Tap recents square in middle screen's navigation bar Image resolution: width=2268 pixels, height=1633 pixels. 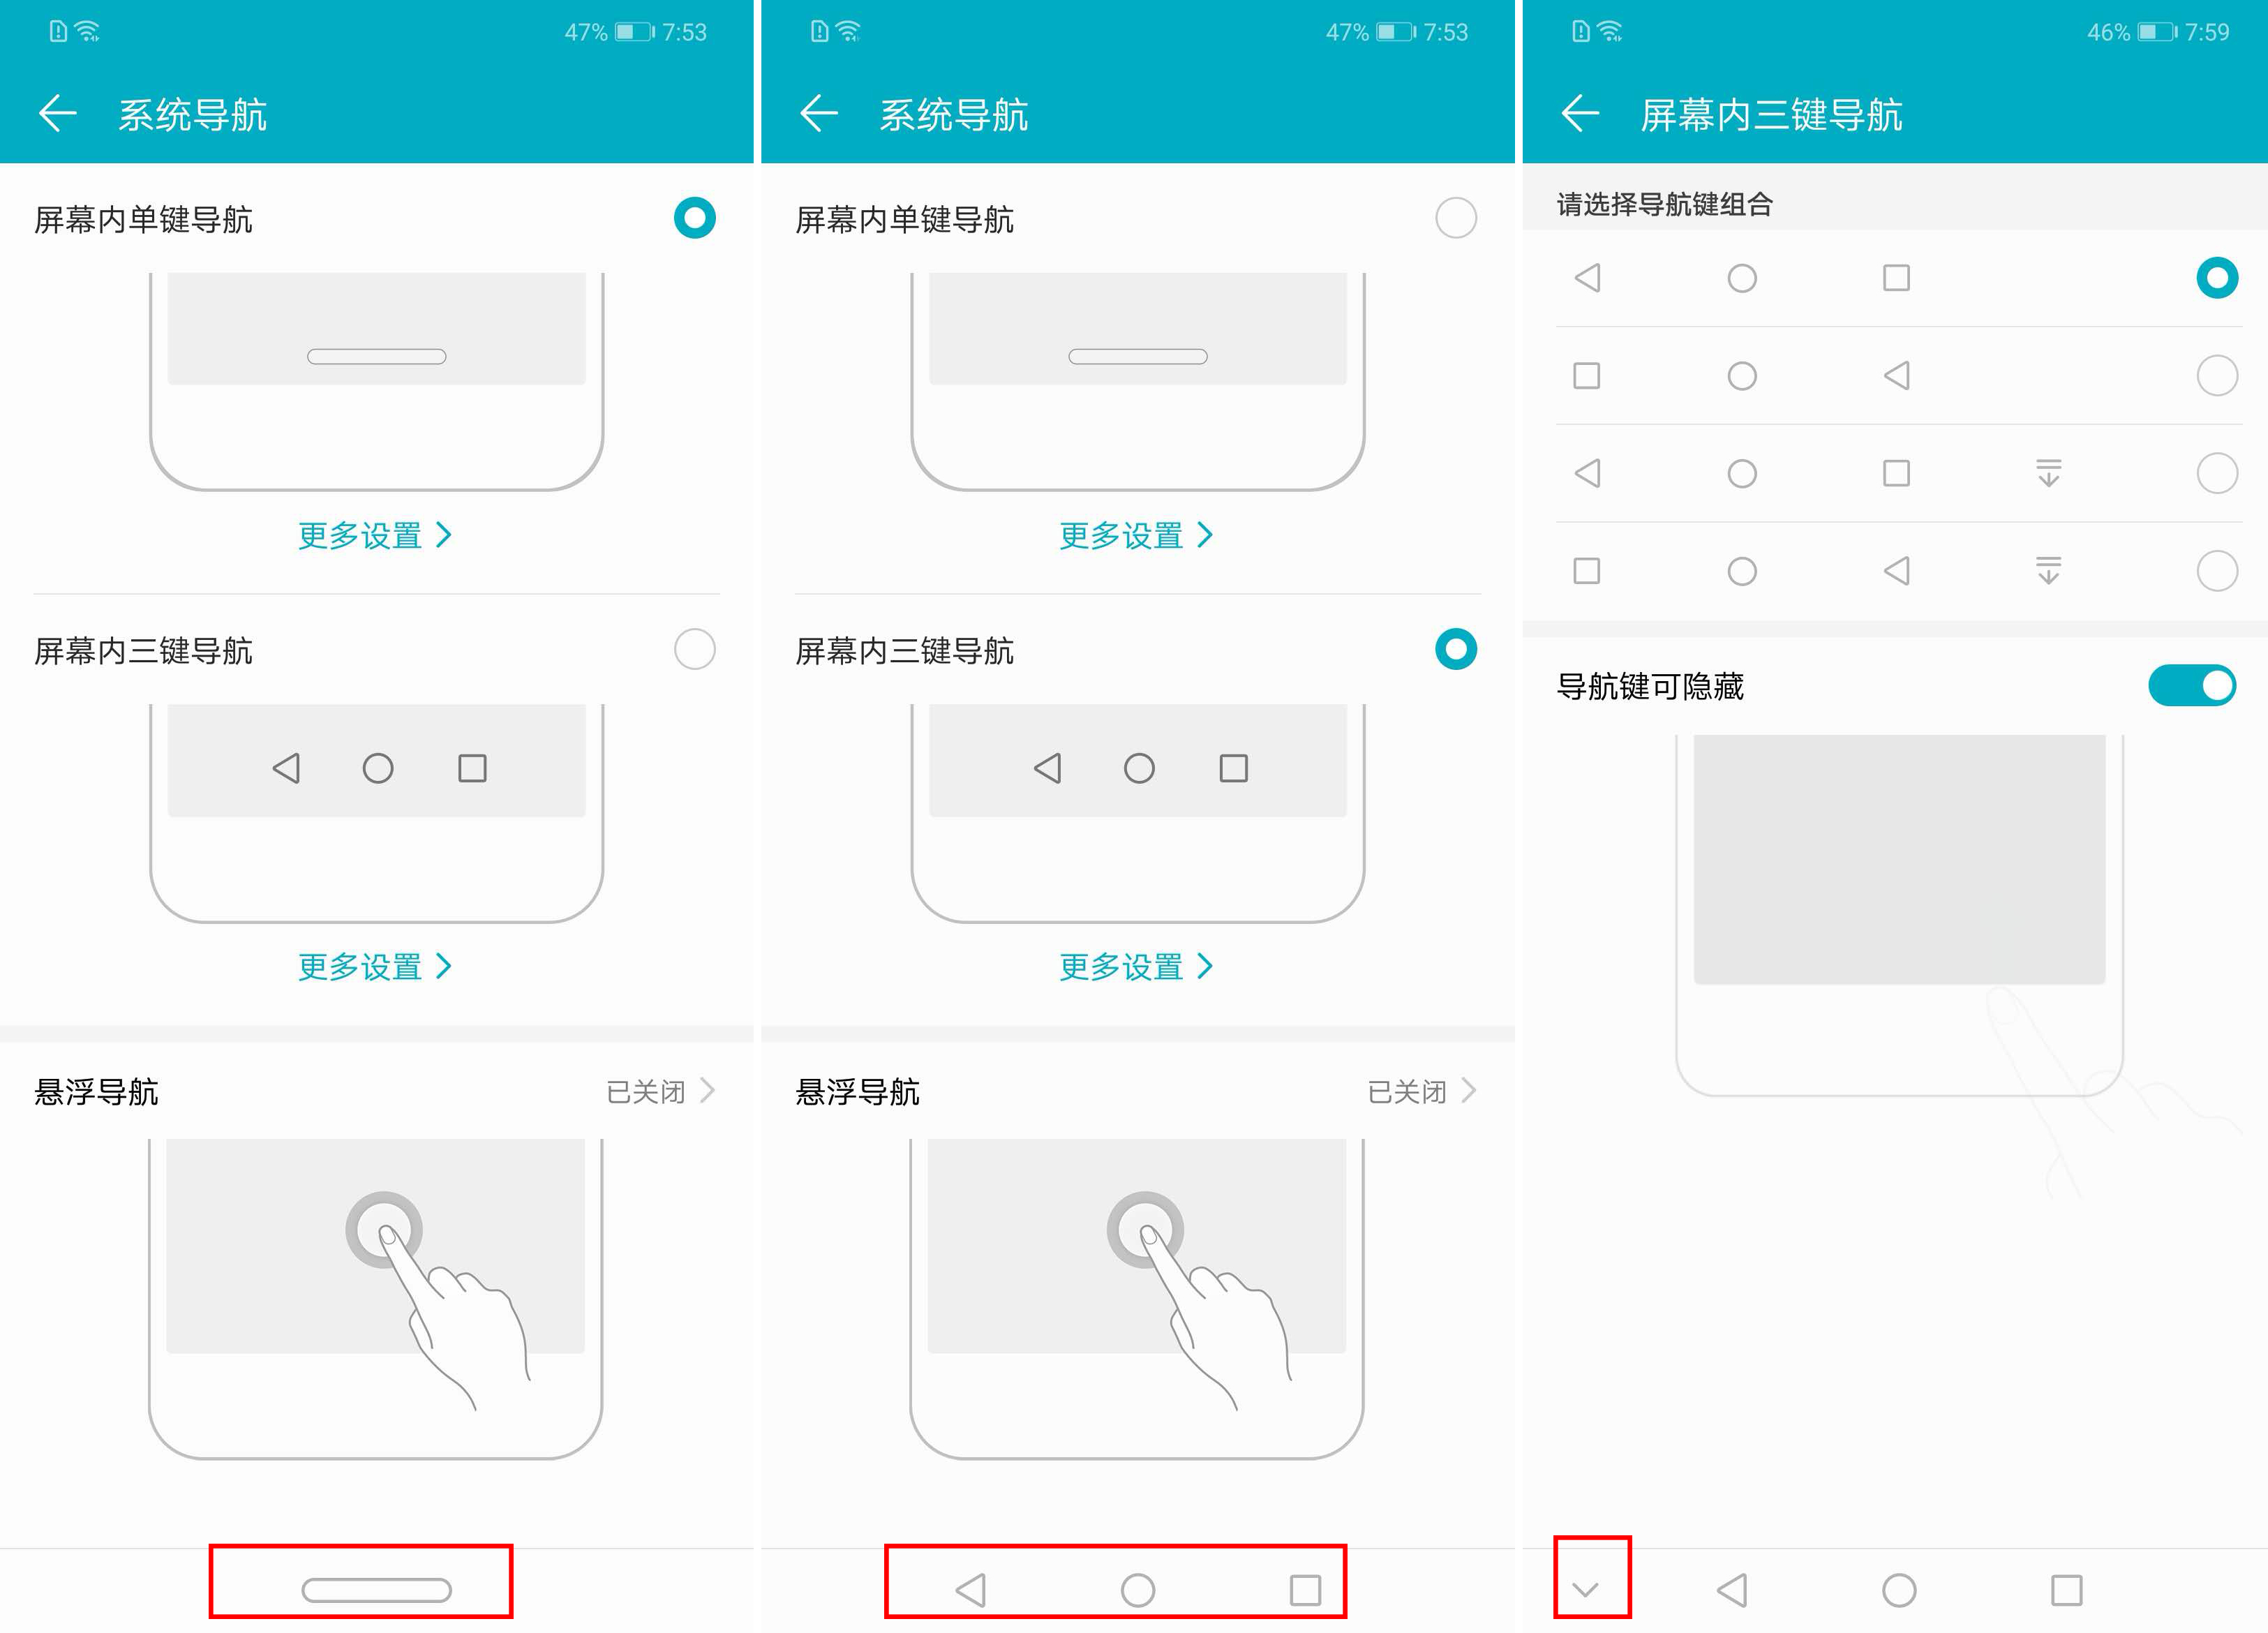1305,1589
